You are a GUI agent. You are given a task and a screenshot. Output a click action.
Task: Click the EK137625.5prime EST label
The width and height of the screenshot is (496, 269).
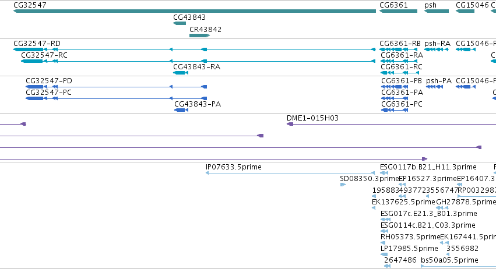pos(404,201)
